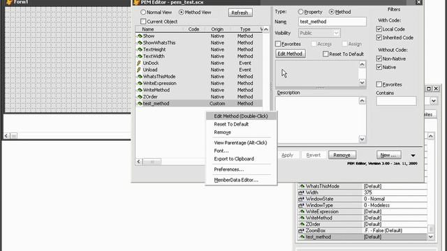Click the Edit Method button

tap(290, 54)
